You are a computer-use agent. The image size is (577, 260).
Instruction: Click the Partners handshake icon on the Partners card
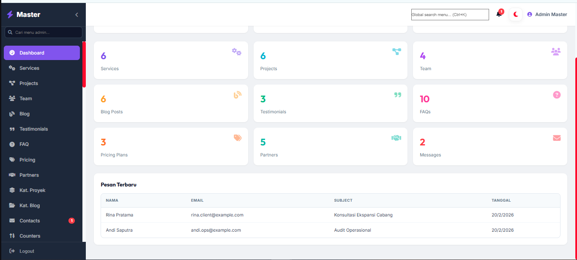[x=396, y=138]
